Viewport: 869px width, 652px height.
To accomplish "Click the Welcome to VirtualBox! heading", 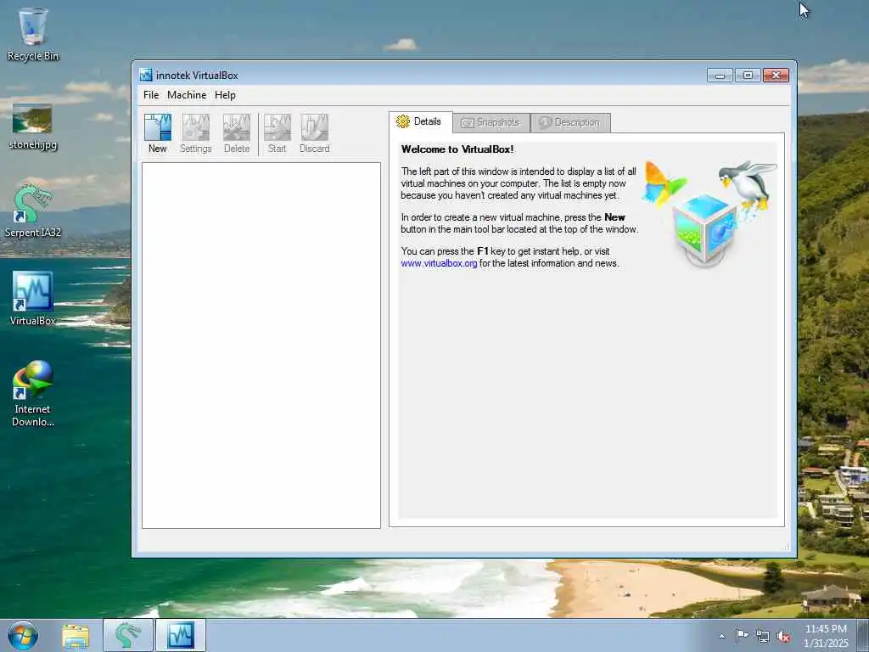I will click(457, 149).
